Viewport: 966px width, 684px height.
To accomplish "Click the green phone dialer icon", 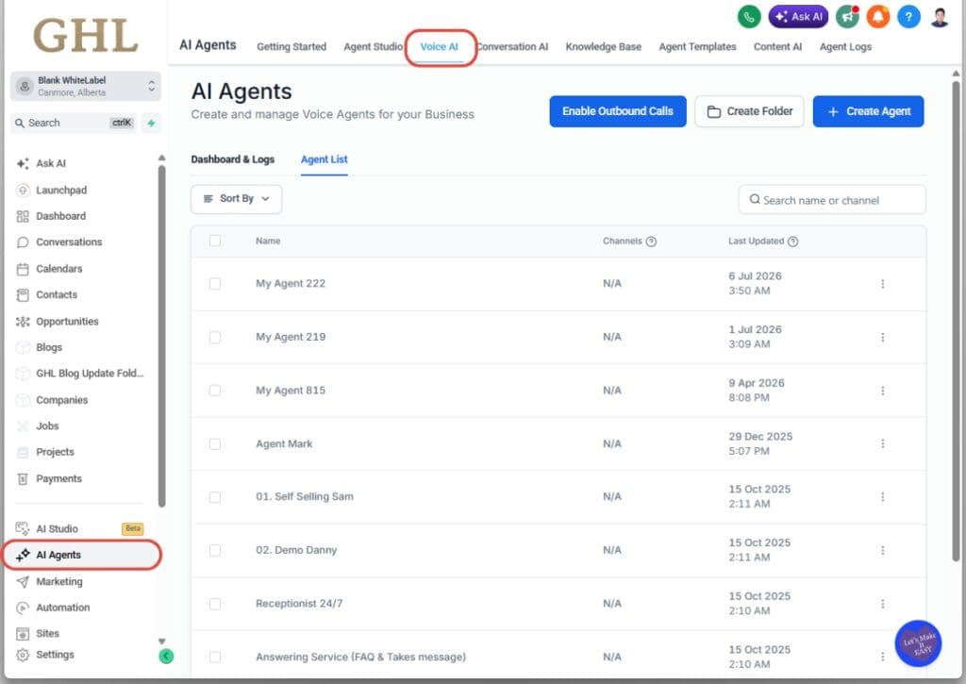I will [748, 17].
